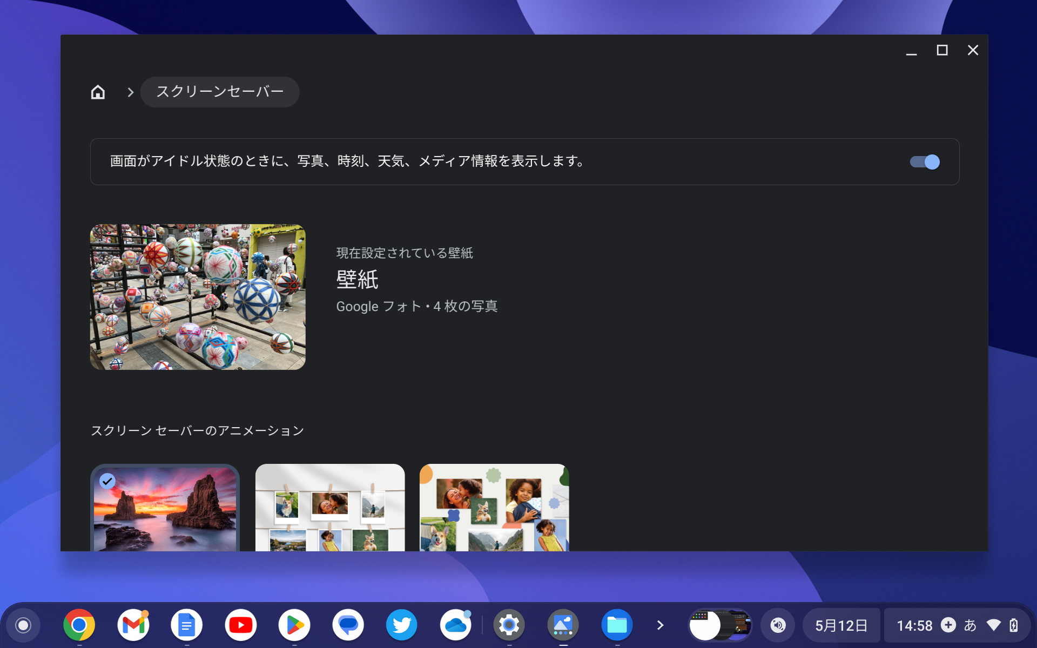
Task: Open Google Chrome from the shelf
Action: [x=79, y=625]
